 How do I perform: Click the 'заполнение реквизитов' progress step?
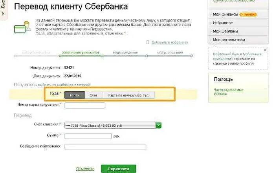[x=81, y=52]
